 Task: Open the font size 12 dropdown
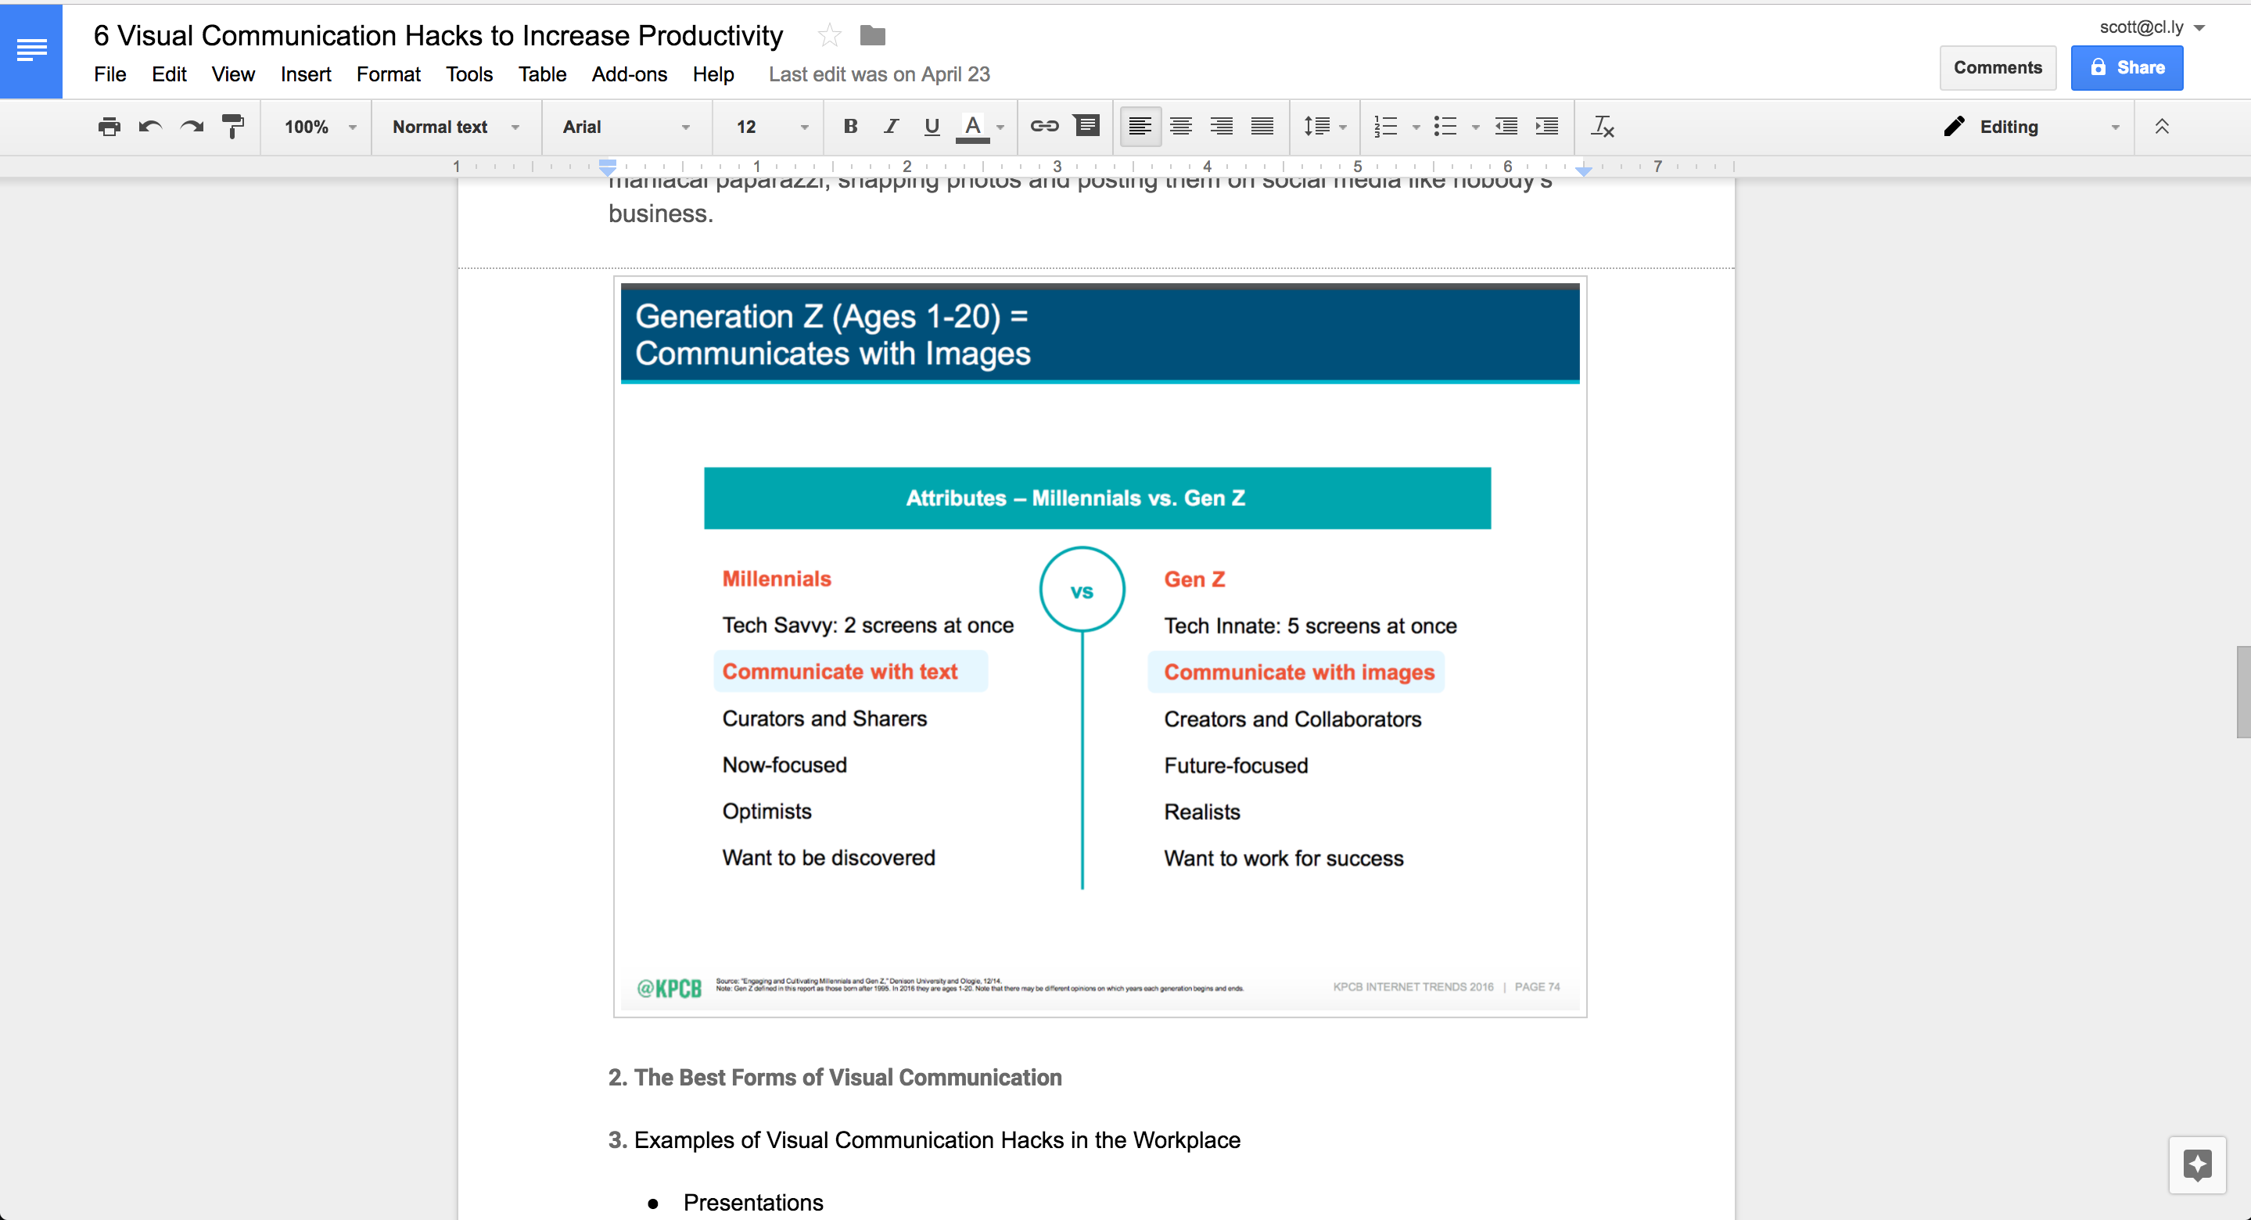pyautogui.click(x=772, y=127)
